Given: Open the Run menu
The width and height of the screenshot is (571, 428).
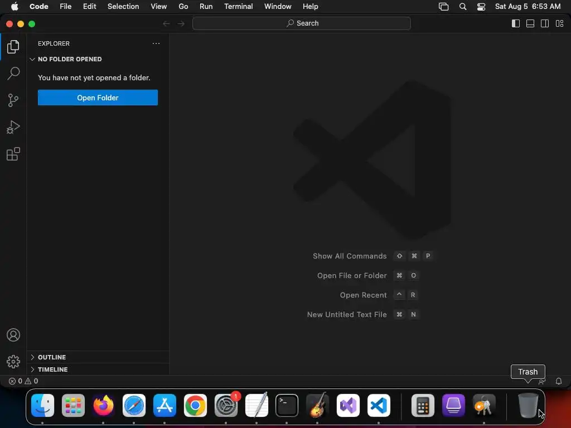Looking at the screenshot, I should point(206,7).
